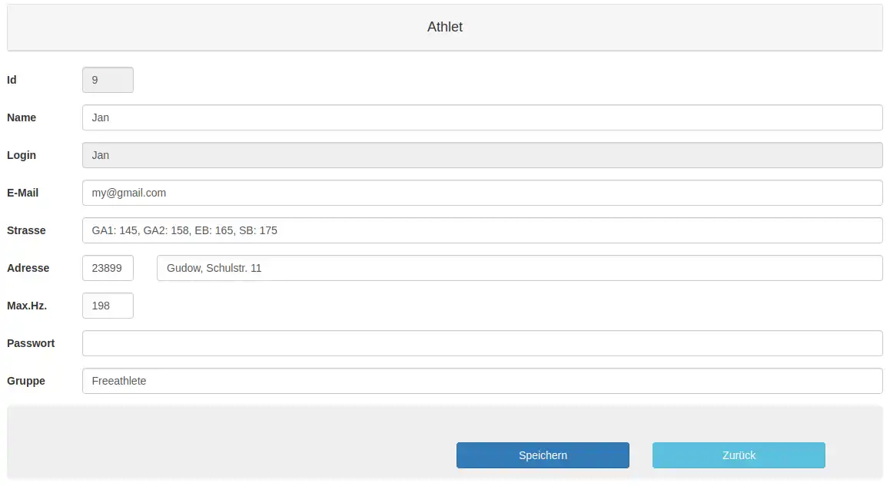Click the Name label
The width and height of the screenshot is (890, 486).
(22, 117)
